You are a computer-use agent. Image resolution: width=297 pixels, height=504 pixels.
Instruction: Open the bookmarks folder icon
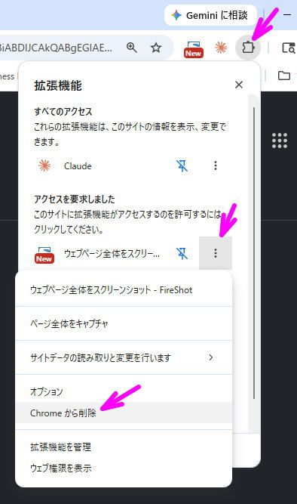click(284, 76)
